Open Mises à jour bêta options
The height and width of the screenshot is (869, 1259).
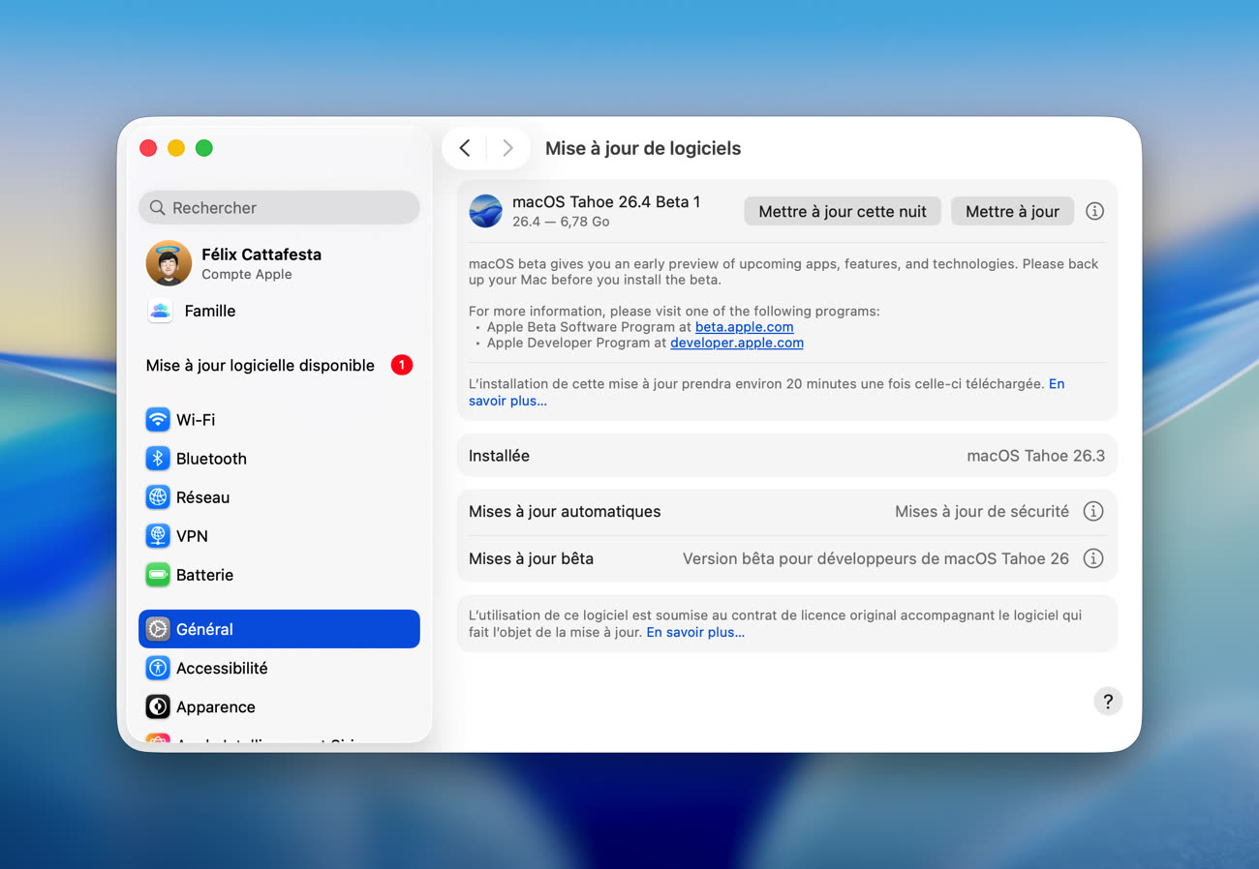(x=1093, y=558)
